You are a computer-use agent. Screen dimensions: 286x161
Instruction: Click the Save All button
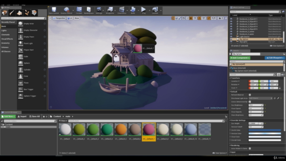[35, 116]
